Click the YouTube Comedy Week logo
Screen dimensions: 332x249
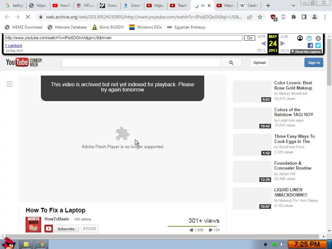click(x=24, y=62)
